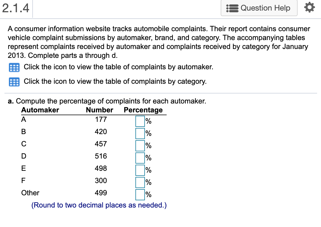
Task: Click the Percentage column header
Action: 143,110
